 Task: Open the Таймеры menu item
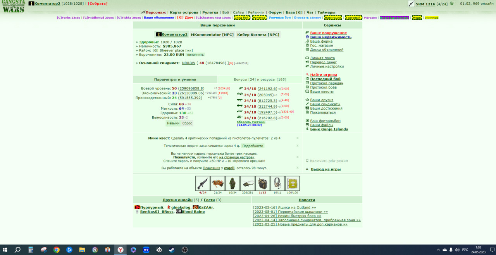(326, 12)
